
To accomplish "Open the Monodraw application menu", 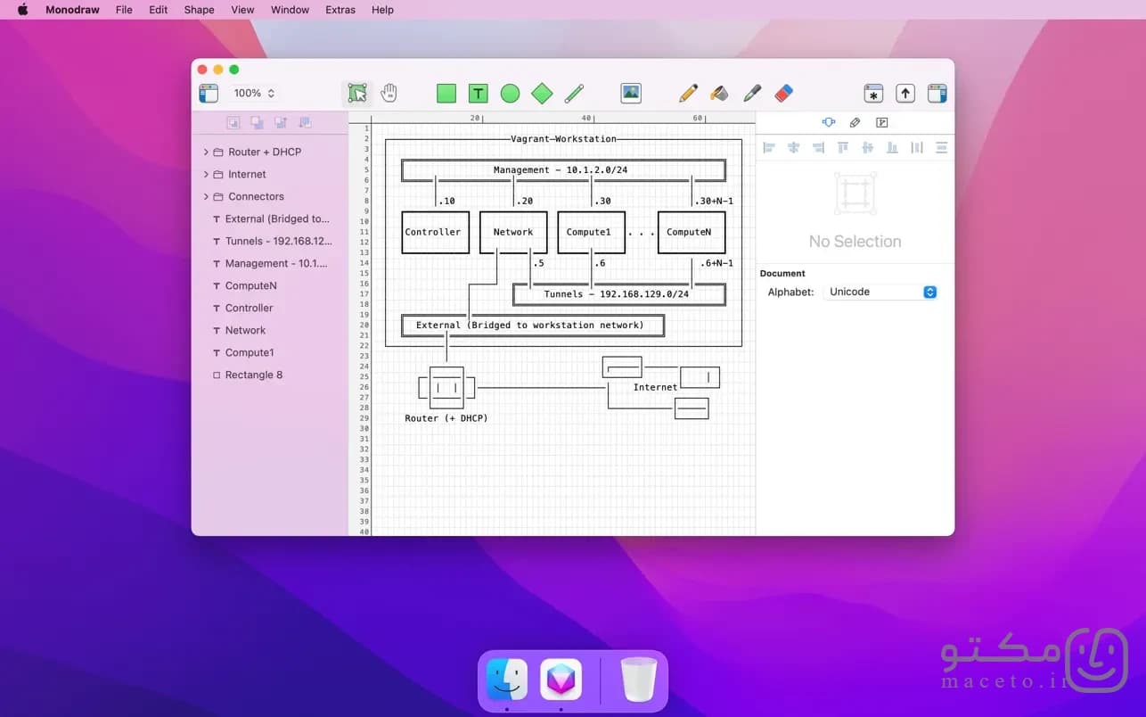I will (72, 10).
